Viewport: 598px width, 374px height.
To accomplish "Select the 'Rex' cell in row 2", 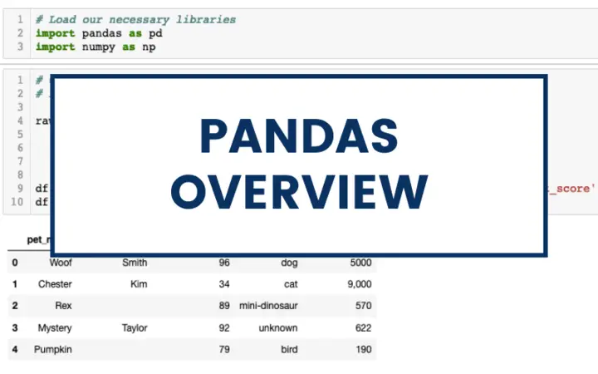I will (x=63, y=305).
